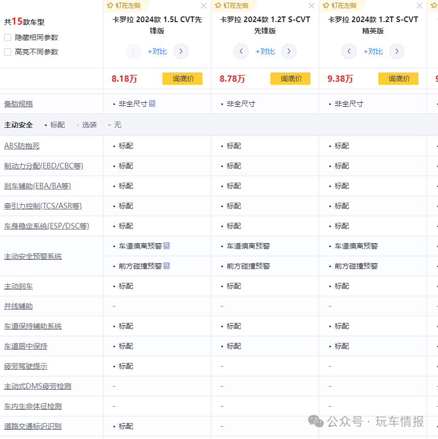Remove the 1.5L CVT先锋版 column
438x439 pixels.
204,6
